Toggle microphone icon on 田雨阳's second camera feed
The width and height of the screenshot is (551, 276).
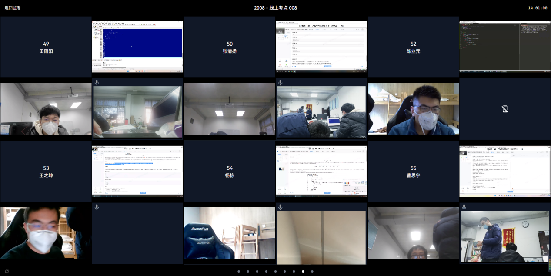[x=97, y=82]
